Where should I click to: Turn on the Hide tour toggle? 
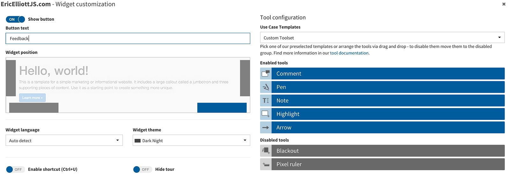[142, 169]
